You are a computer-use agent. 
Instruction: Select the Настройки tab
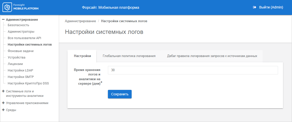(82, 56)
